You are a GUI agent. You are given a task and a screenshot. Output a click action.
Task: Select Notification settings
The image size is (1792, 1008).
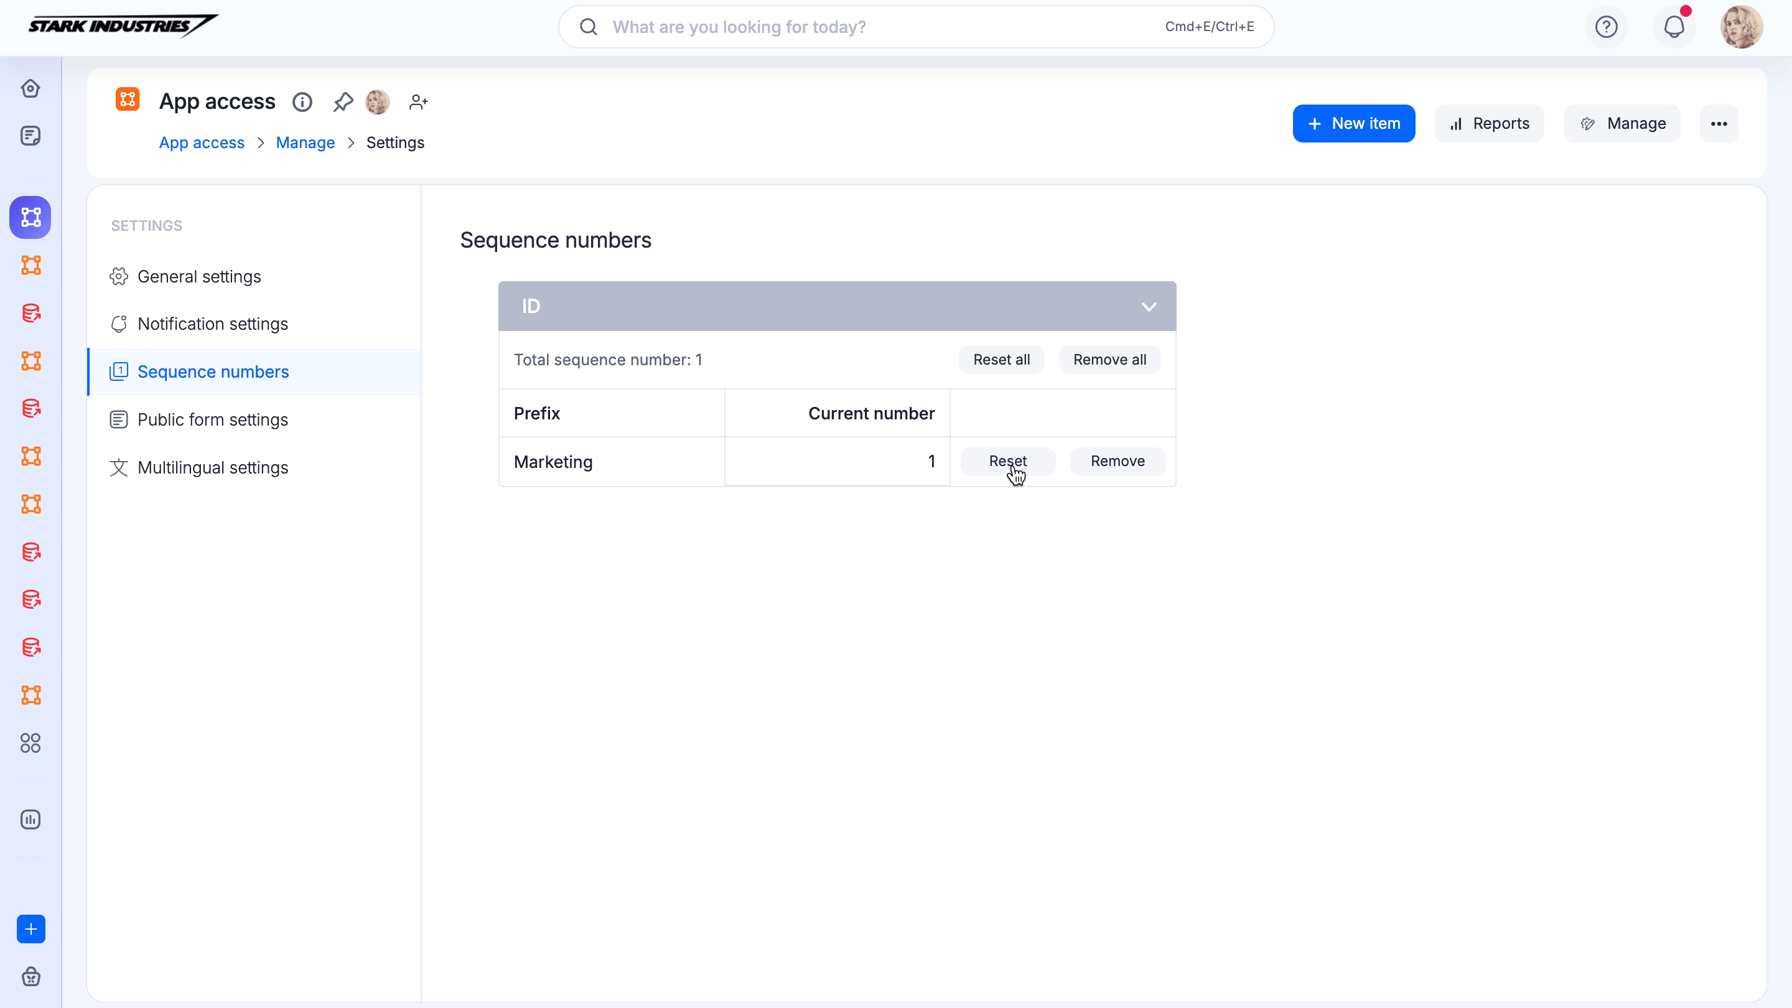pyautogui.click(x=212, y=324)
